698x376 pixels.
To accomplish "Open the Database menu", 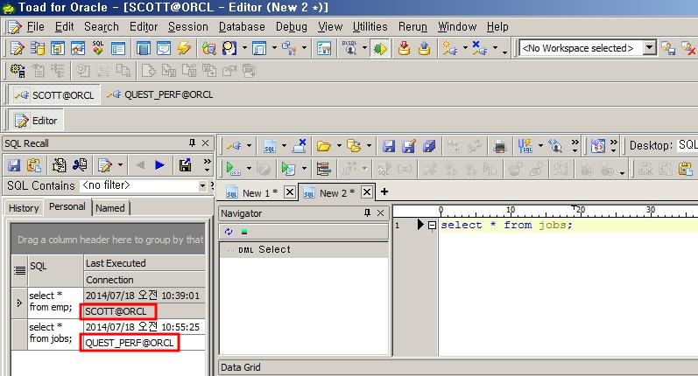I will coord(242,27).
